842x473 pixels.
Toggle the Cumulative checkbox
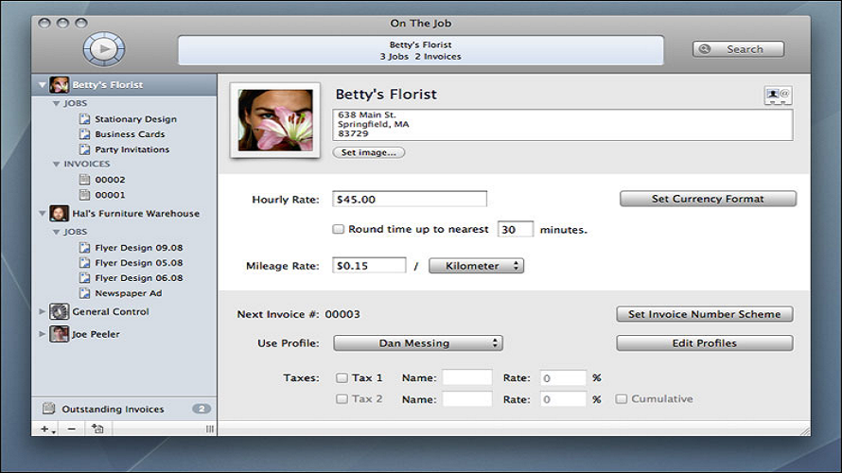621,399
